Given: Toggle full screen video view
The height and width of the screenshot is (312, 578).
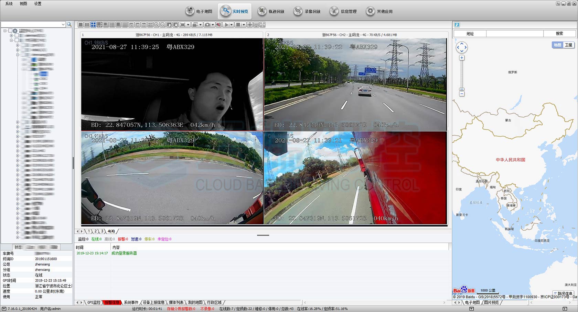Looking at the screenshot, I should 263,25.
